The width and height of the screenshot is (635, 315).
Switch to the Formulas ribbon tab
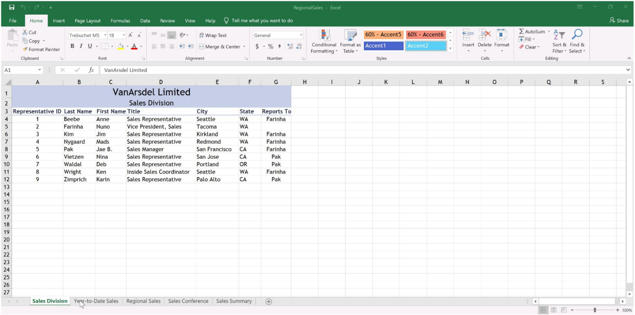(120, 21)
